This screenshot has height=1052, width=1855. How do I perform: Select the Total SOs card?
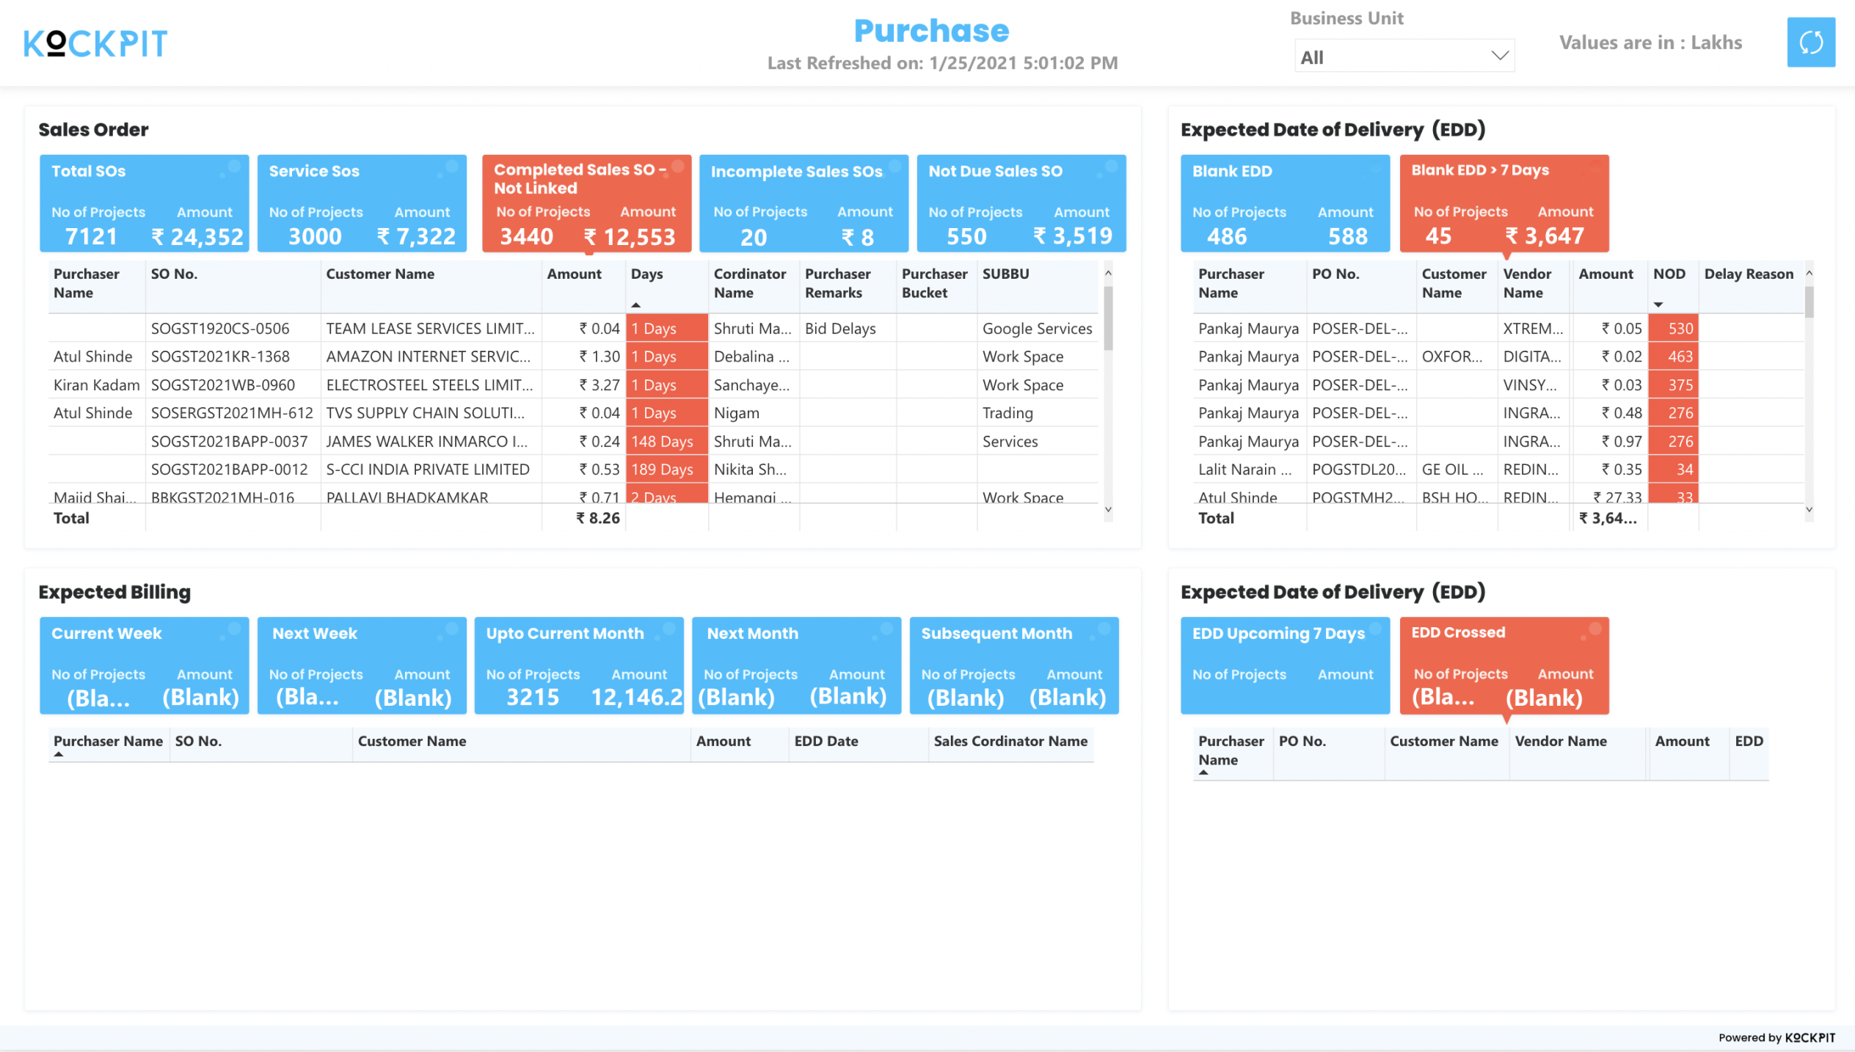[x=144, y=203]
